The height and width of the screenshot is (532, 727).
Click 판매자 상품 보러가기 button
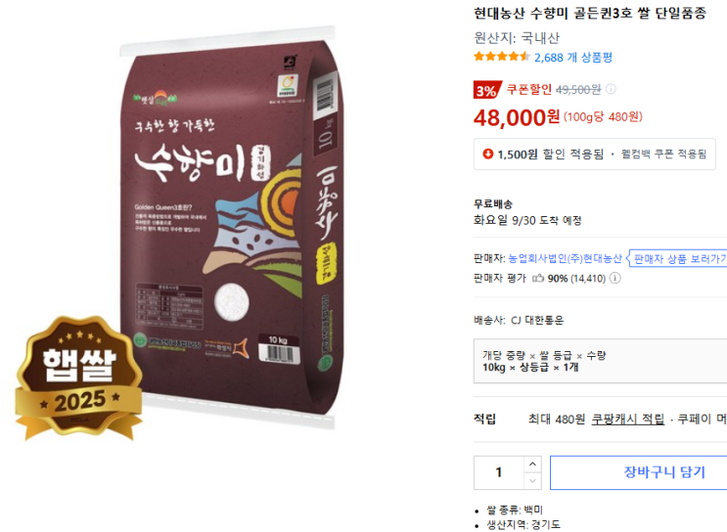(677, 258)
